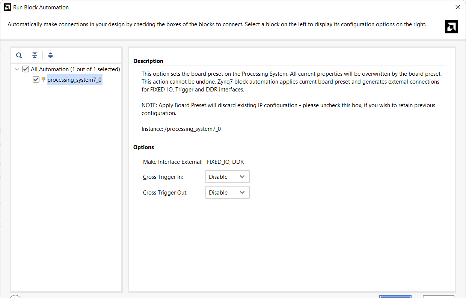Click the search magnifier icon in tree toolbar

19,55
